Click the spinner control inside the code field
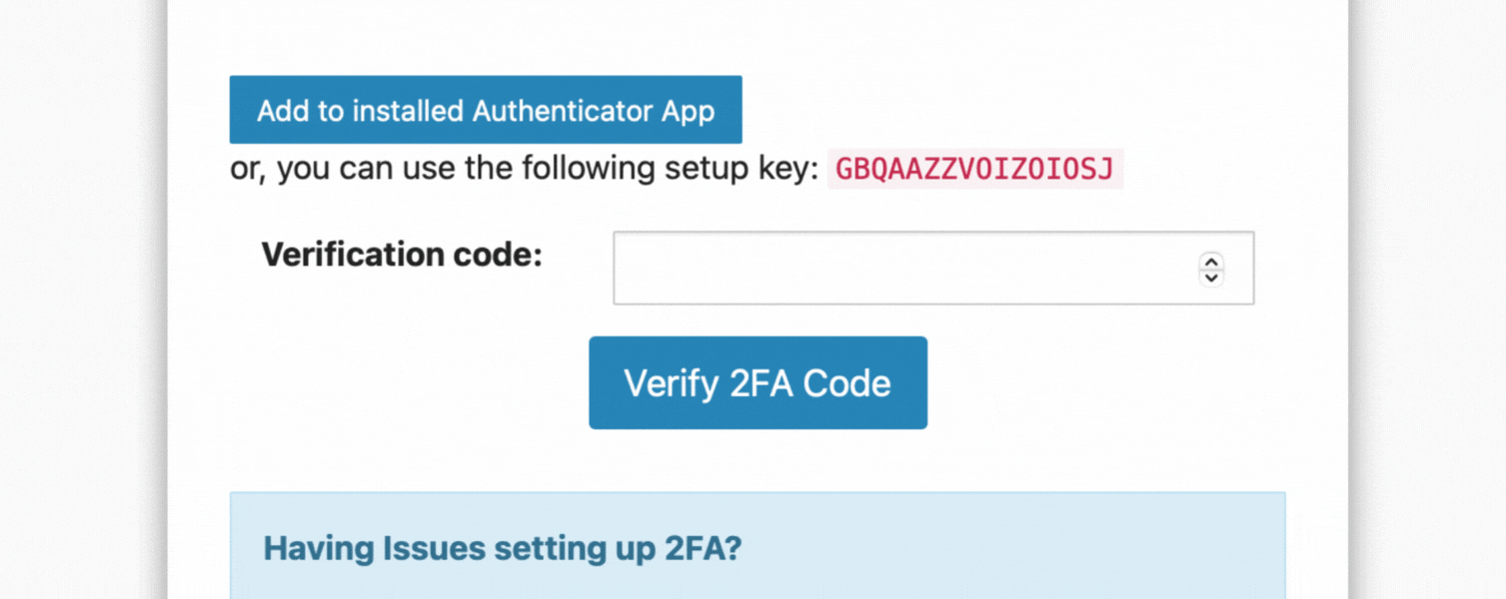Viewport: 1506px width, 599px height. point(1211,269)
